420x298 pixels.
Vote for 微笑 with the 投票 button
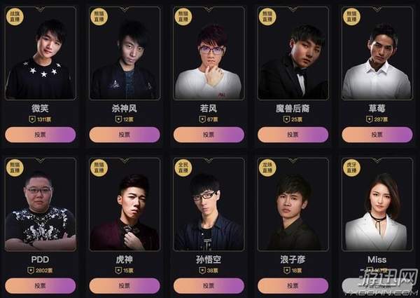[41, 135]
